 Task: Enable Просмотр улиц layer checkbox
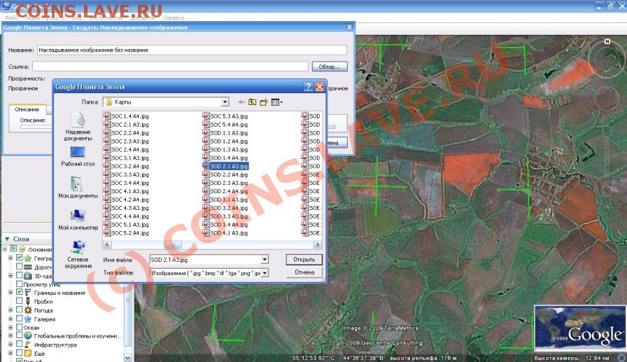pyautogui.click(x=19, y=284)
